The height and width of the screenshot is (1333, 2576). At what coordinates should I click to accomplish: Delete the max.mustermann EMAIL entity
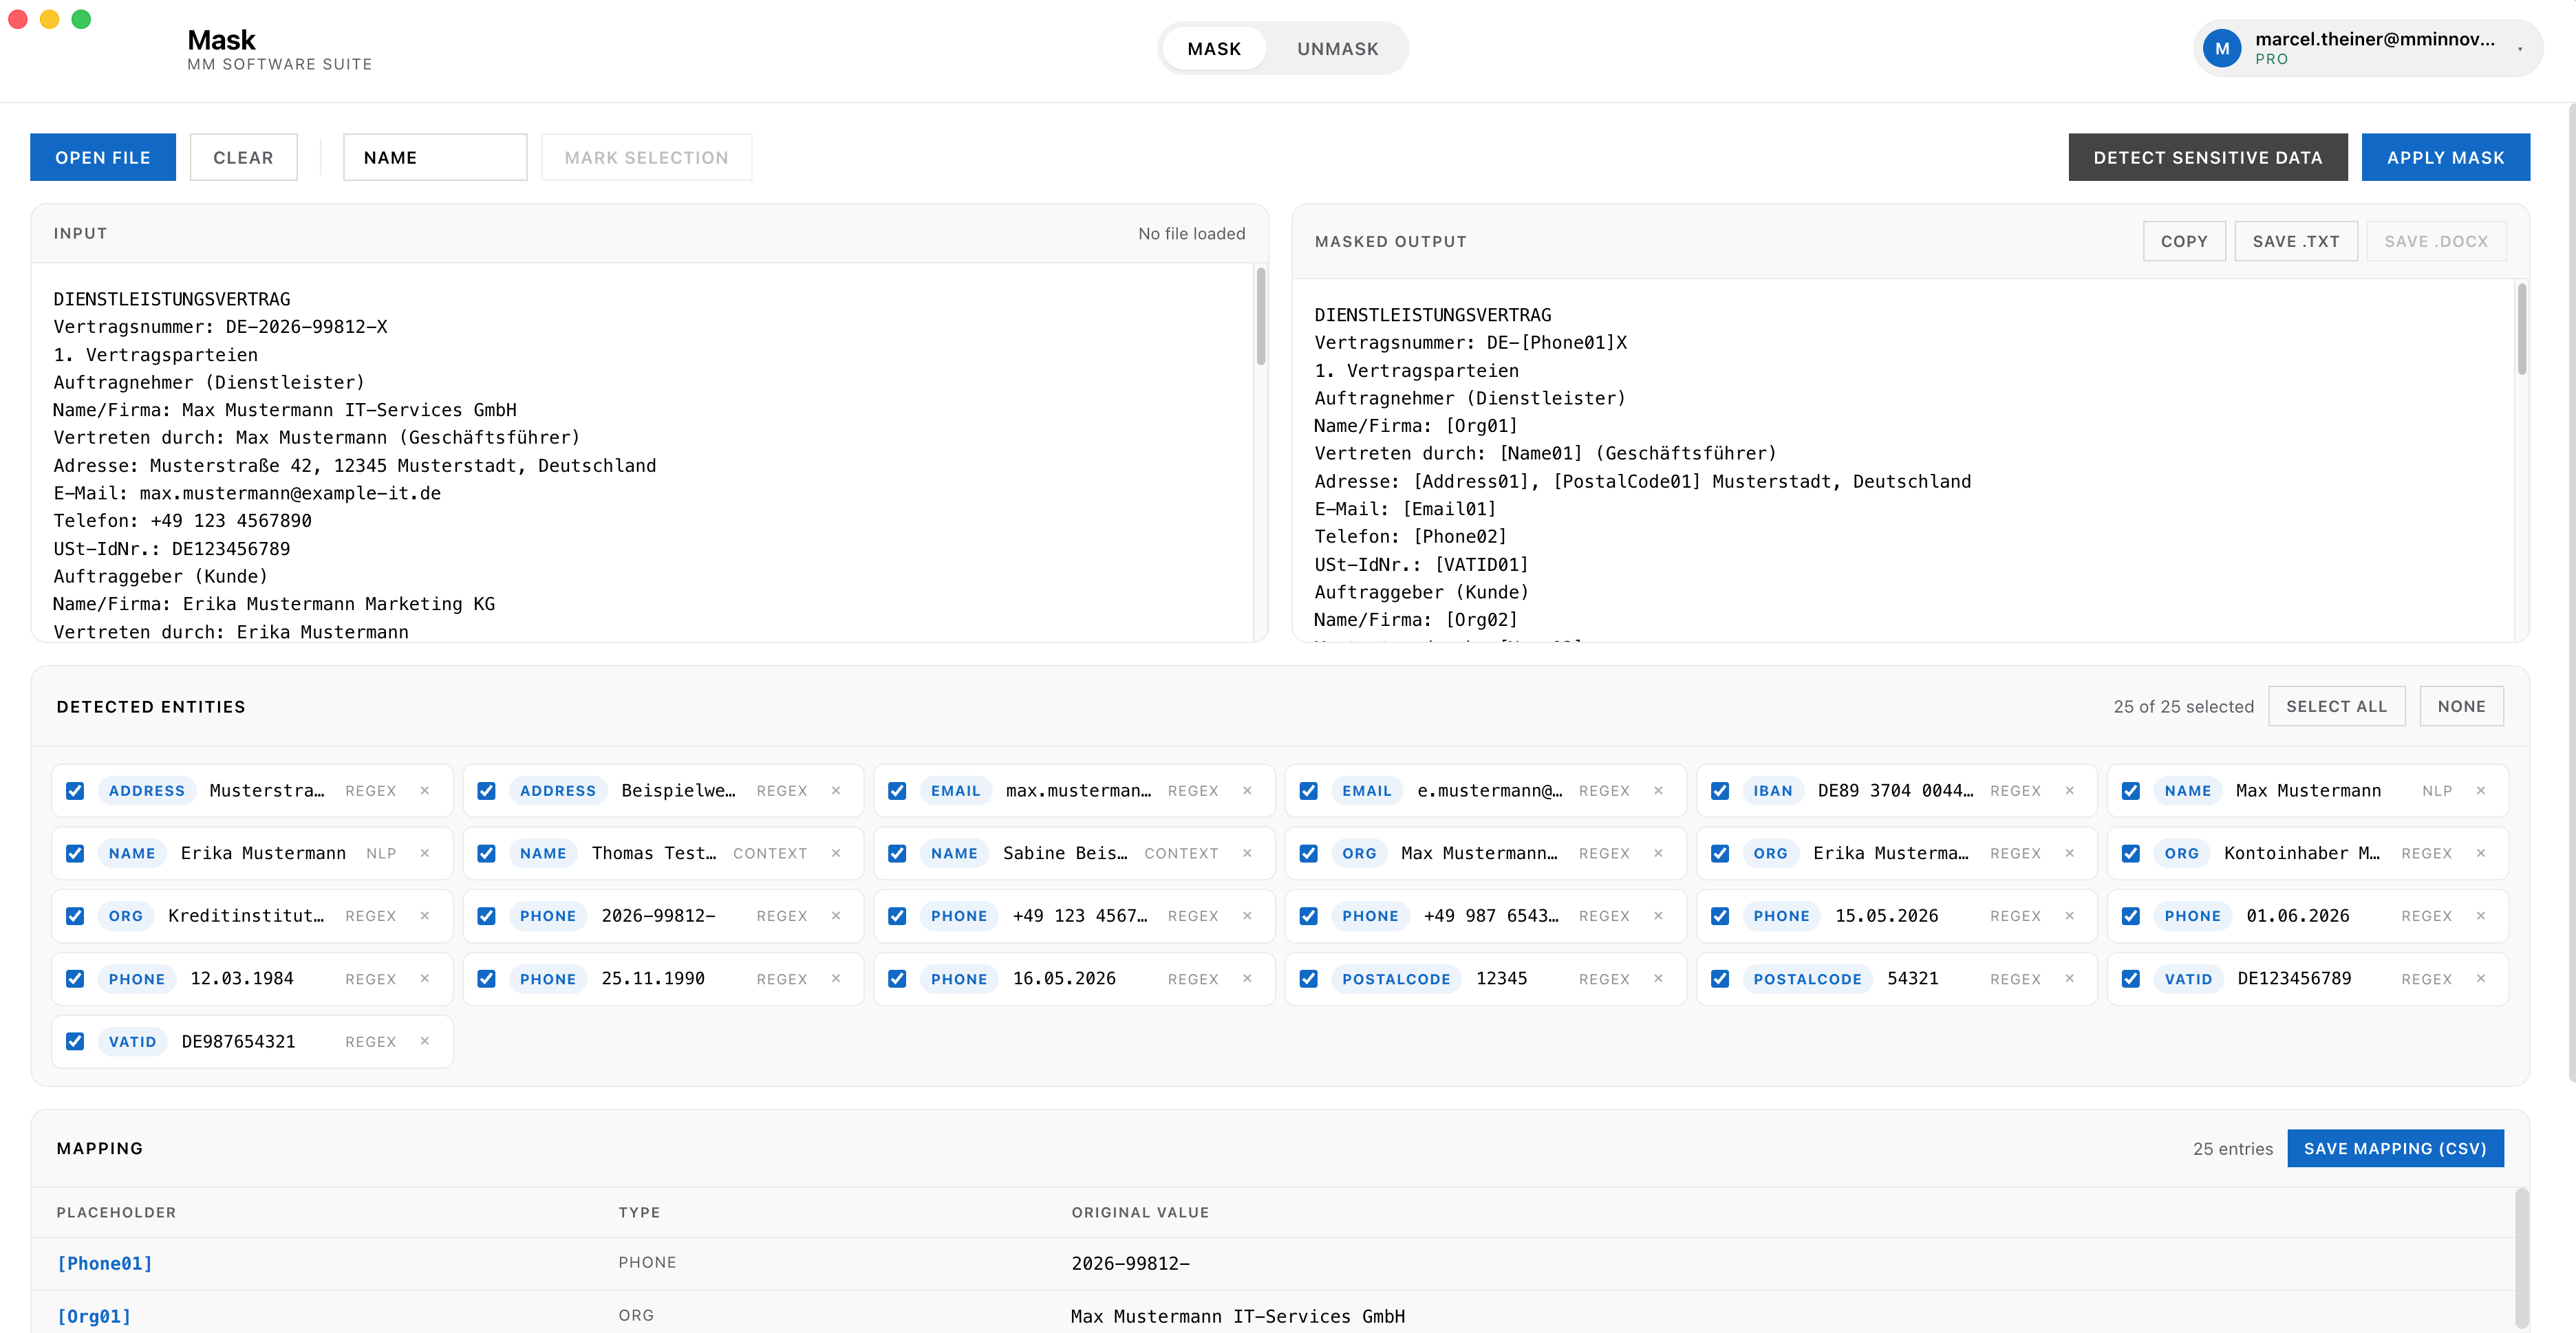click(x=1247, y=790)
